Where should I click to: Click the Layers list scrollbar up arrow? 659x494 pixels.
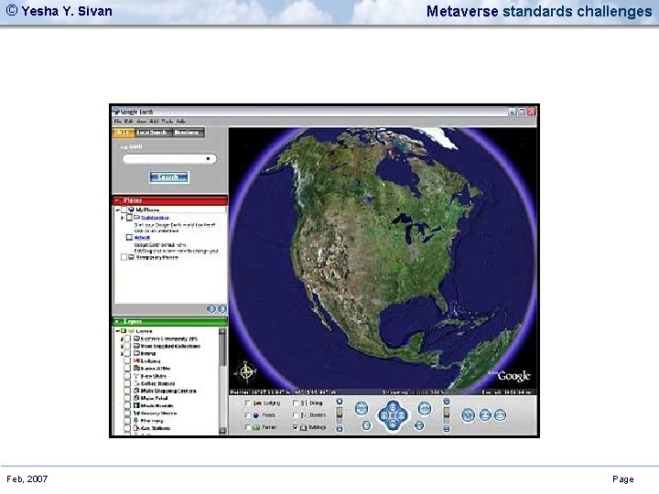(222, 331)
